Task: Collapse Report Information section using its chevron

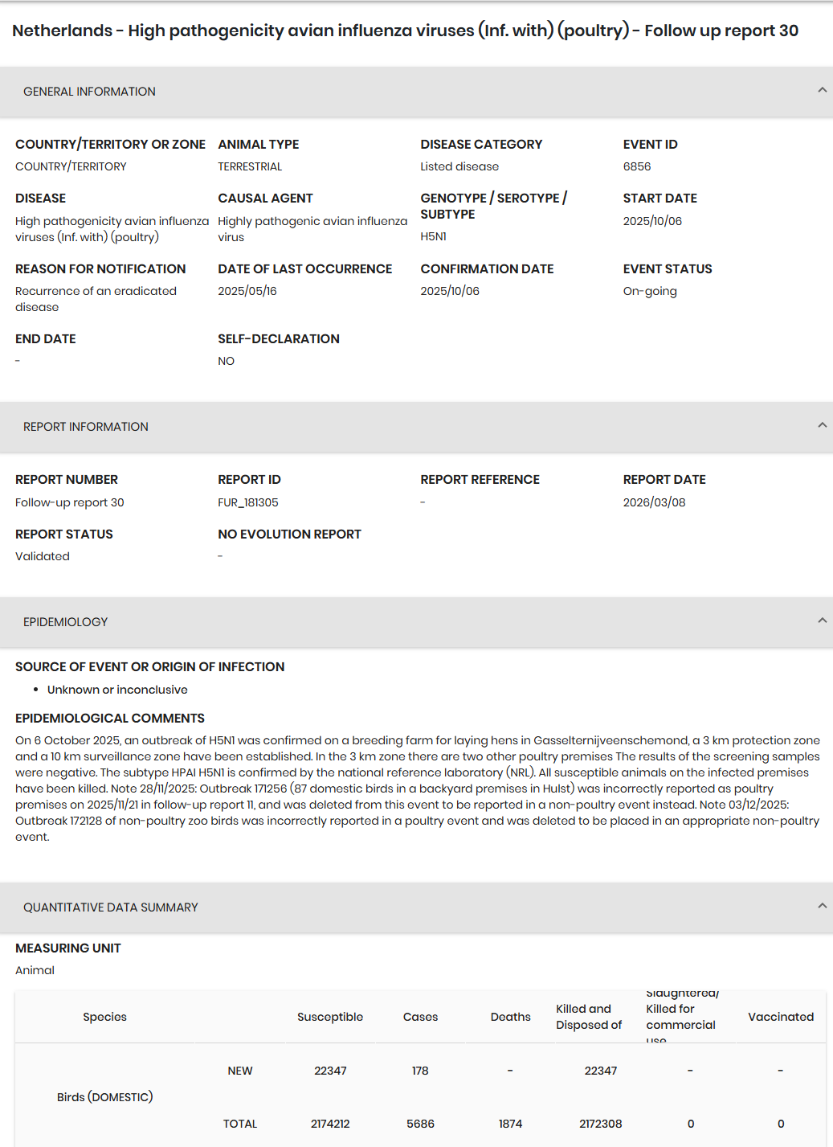Action: coord(822,425)
